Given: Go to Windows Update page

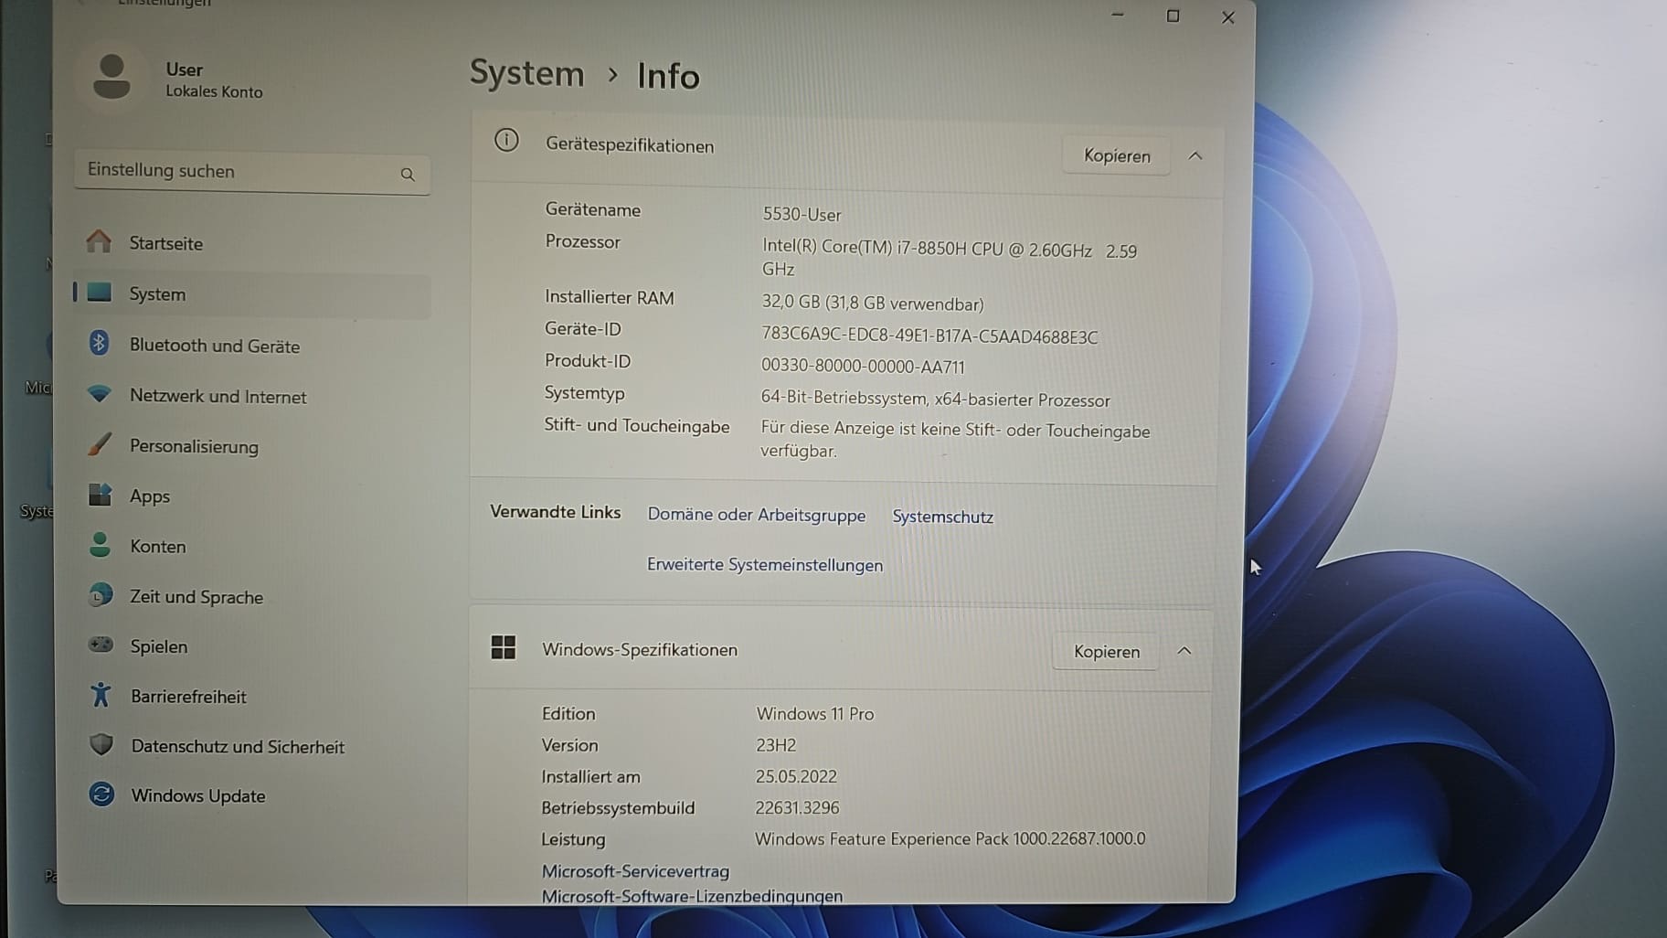Looking at the screenshot, I should 252,795.
